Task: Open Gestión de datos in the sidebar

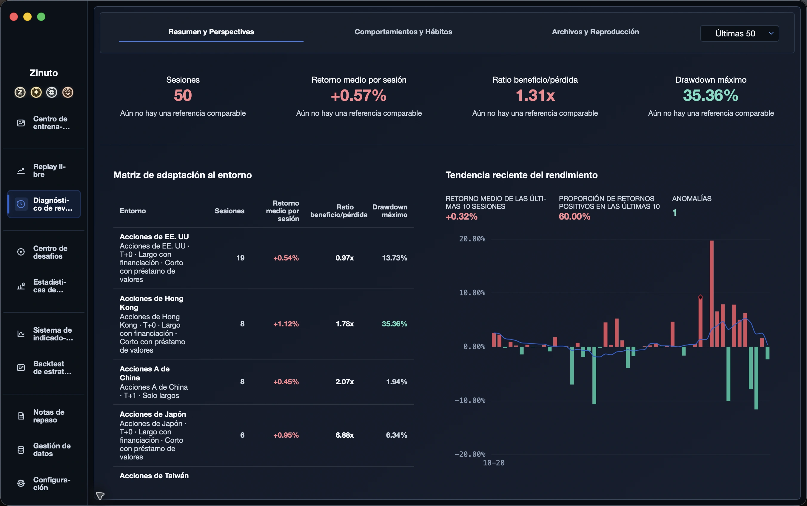Action: 44,450
